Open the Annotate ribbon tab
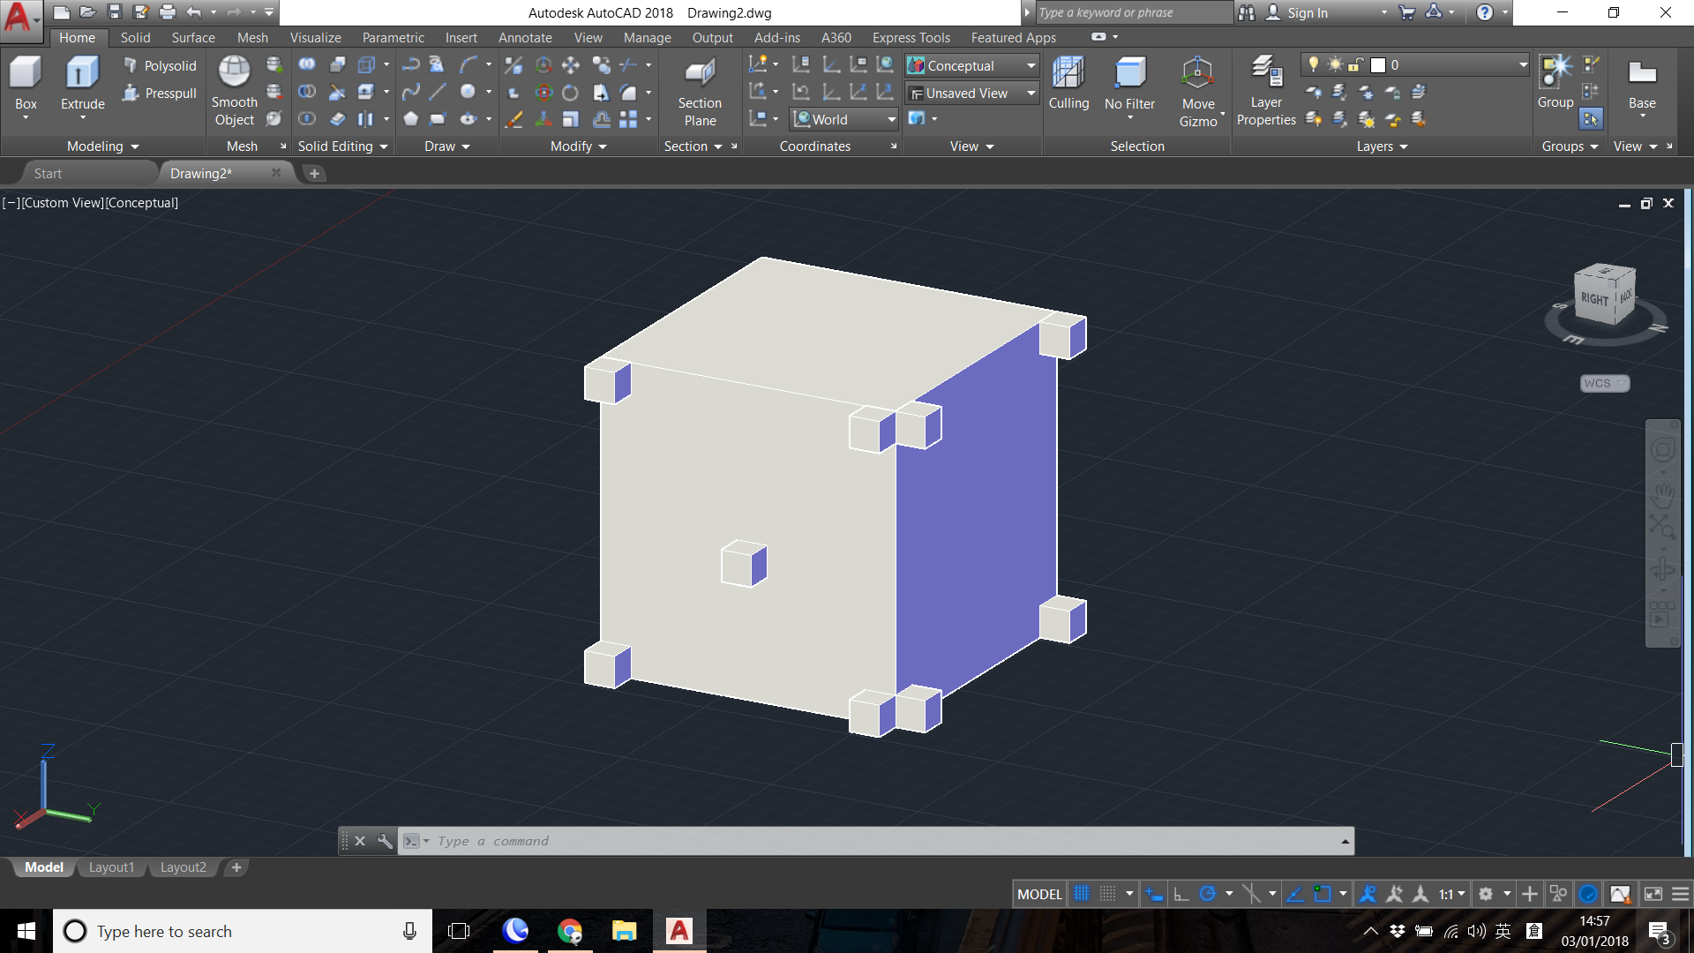 (525, 38)
